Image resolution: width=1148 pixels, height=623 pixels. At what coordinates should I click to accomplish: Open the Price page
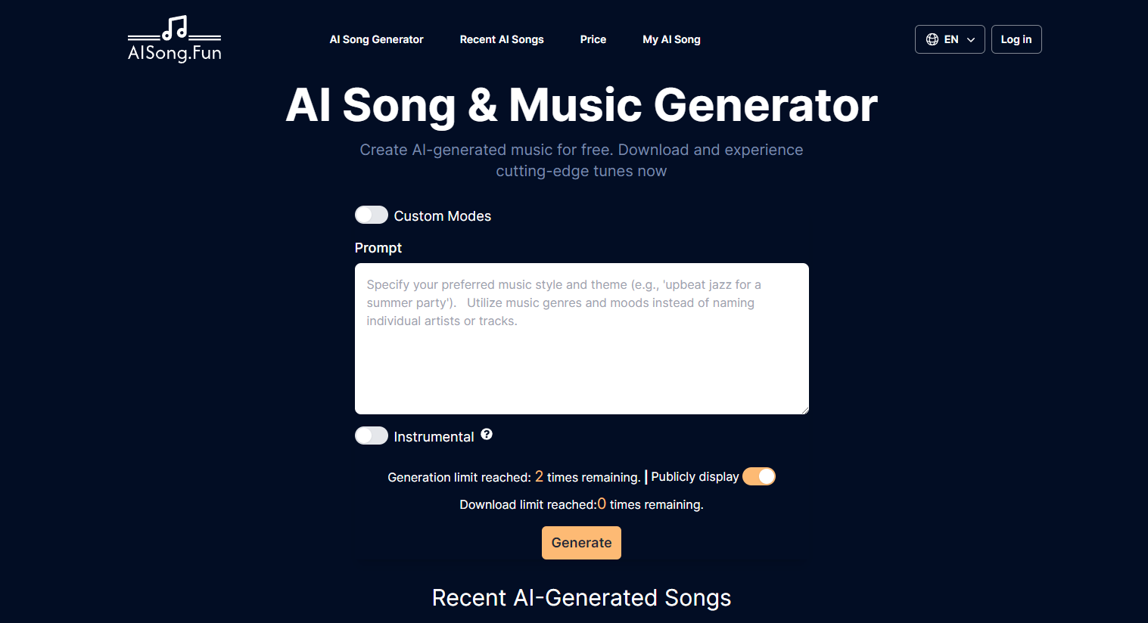pos(593,39)
